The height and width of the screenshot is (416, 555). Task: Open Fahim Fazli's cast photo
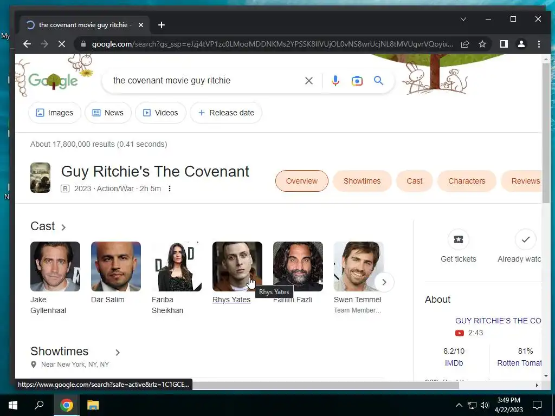click(x=298, y=266)
